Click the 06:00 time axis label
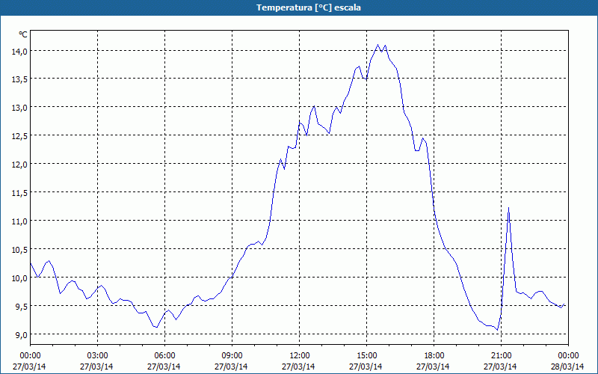Image resolution: width=598 pixels, height=374 pixels. (x=164, y=356)
